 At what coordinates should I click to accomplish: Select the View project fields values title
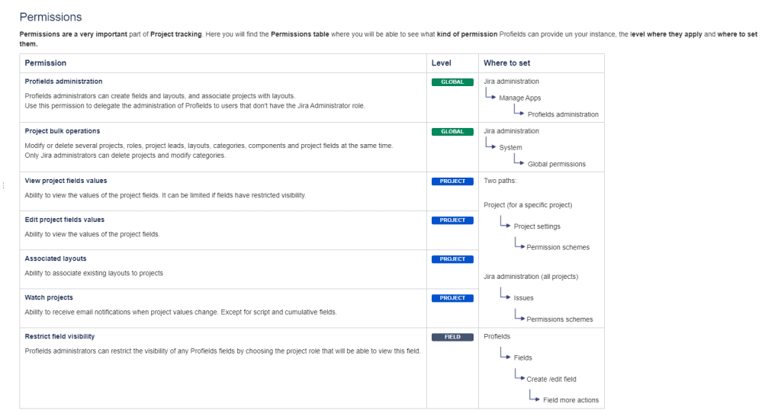66,181
